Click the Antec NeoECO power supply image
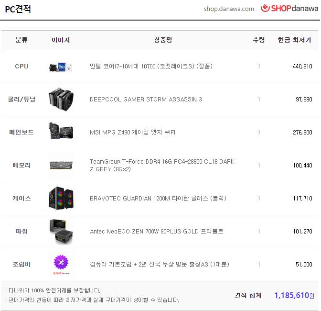 tap(61, 232)
